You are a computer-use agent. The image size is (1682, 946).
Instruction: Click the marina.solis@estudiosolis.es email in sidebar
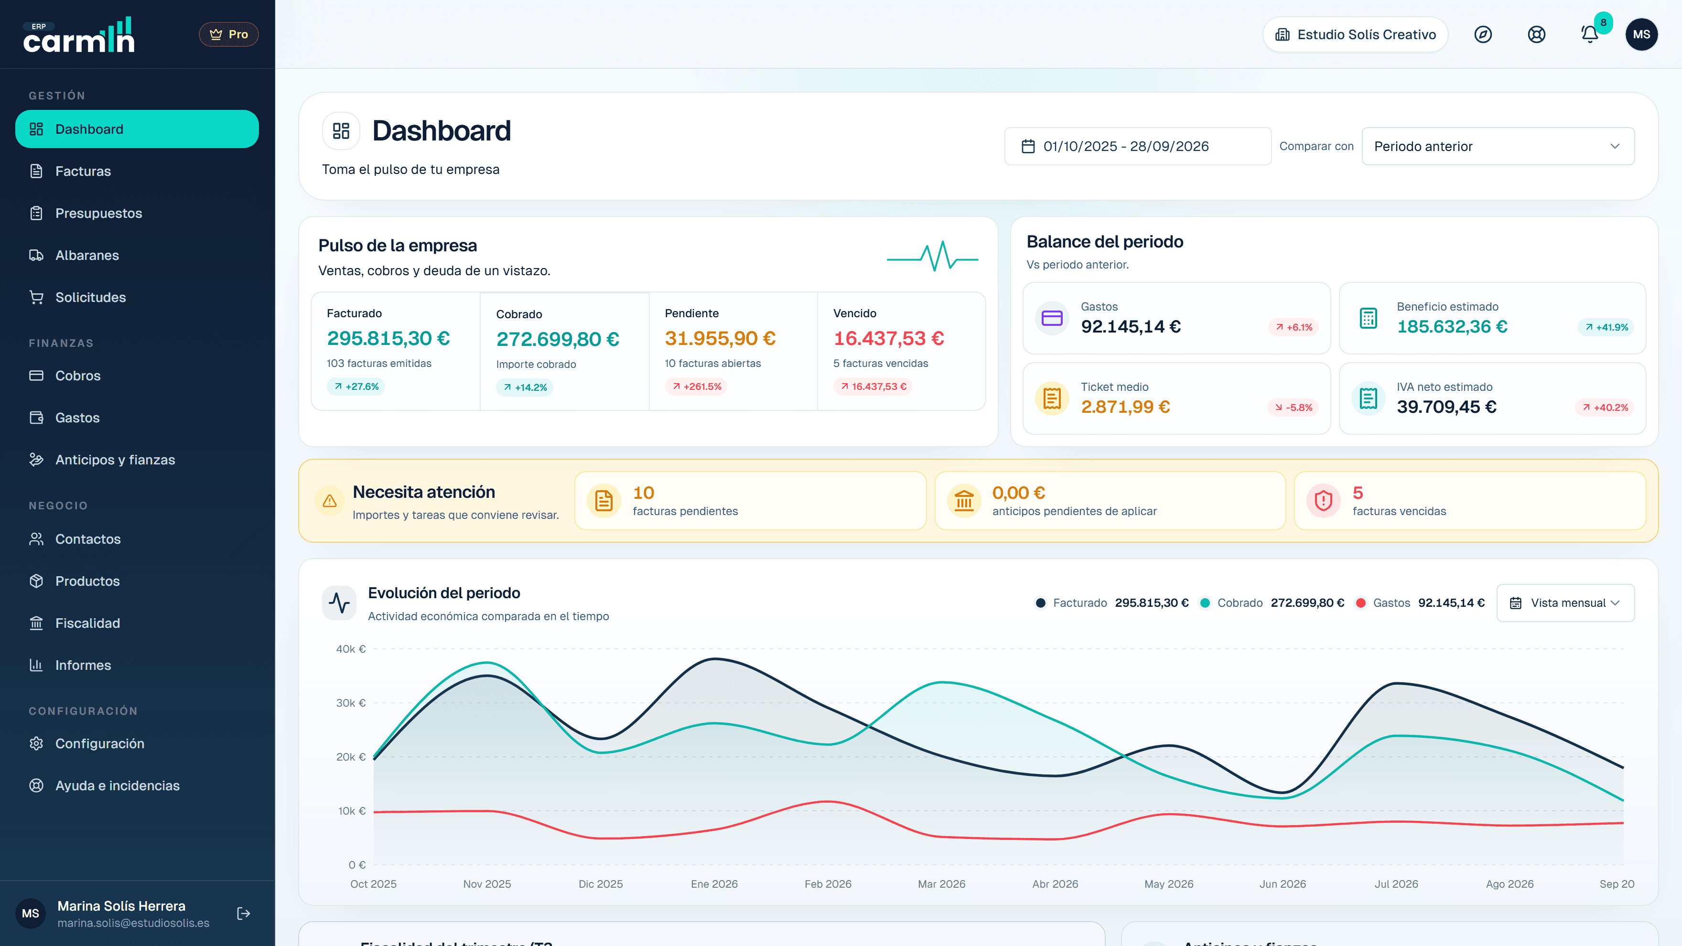pyautogui.click(x=133, y=923)
